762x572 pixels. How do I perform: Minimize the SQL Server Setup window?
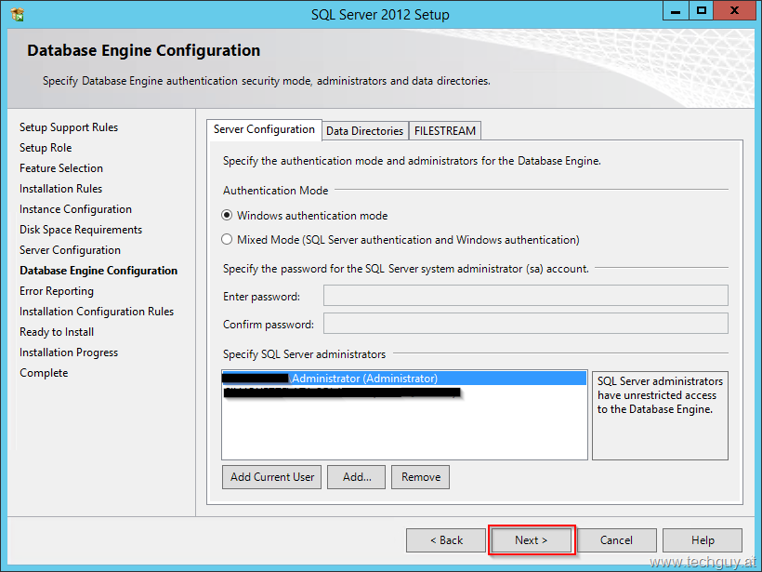[676, 11]
